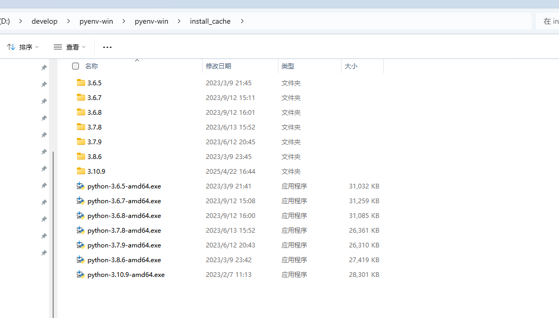Go to the D: drive breadcrumb
Viewport: 559px width, 318px height.
(x=5, y=21)
